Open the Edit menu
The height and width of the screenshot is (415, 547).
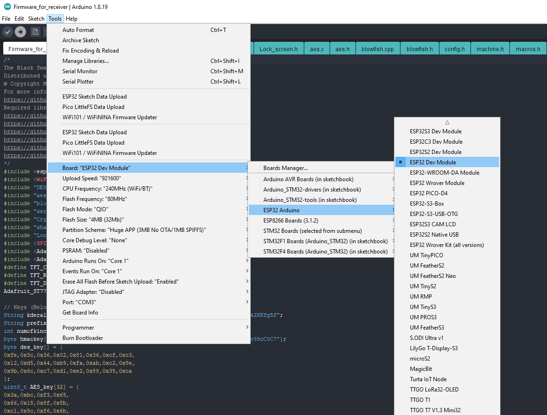(x=19, y=19)
